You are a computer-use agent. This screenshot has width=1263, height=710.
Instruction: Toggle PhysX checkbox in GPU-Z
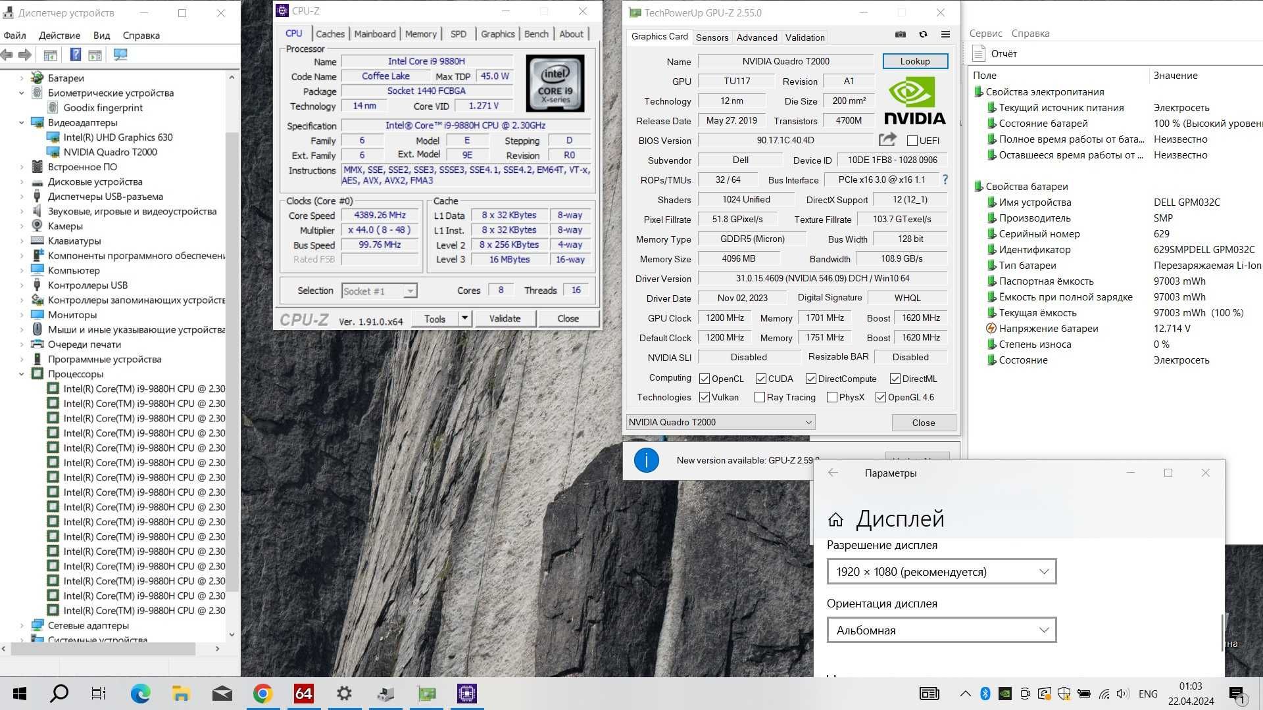[x=832, y=397]
